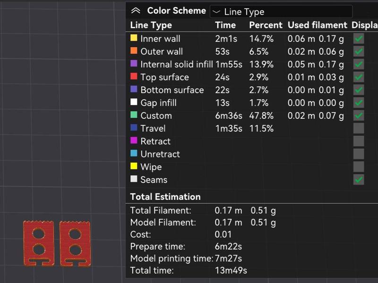Toggle Bottom surface display checkbox
The width and height of the screenshot is (378, 283).
coord(359,90)
